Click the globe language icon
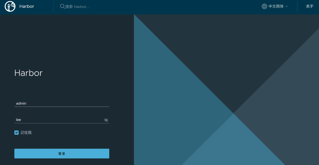Viewport: 319px width, 165px height. tap(264, 6)
